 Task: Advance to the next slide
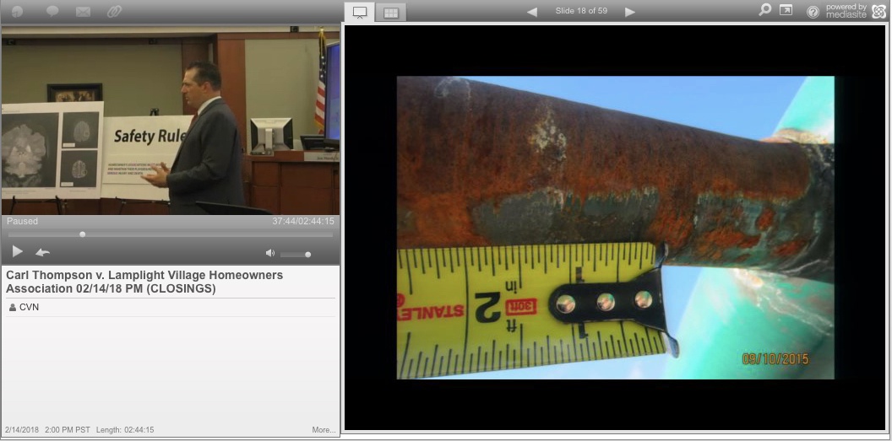[x=630, y=12]
